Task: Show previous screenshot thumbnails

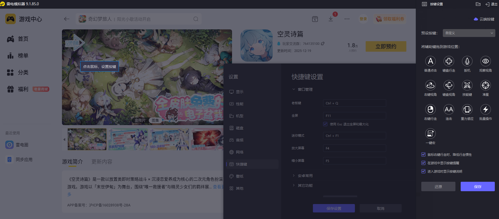Action: pyautogui.click(x=64, y=140)
